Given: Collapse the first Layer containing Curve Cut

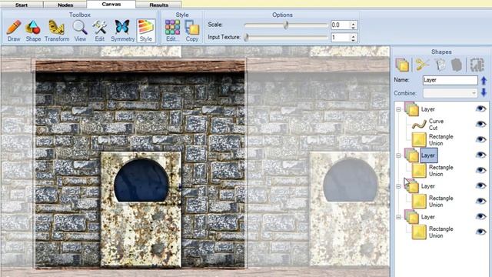Looking at the screenshot, I should tap(398, 109).
